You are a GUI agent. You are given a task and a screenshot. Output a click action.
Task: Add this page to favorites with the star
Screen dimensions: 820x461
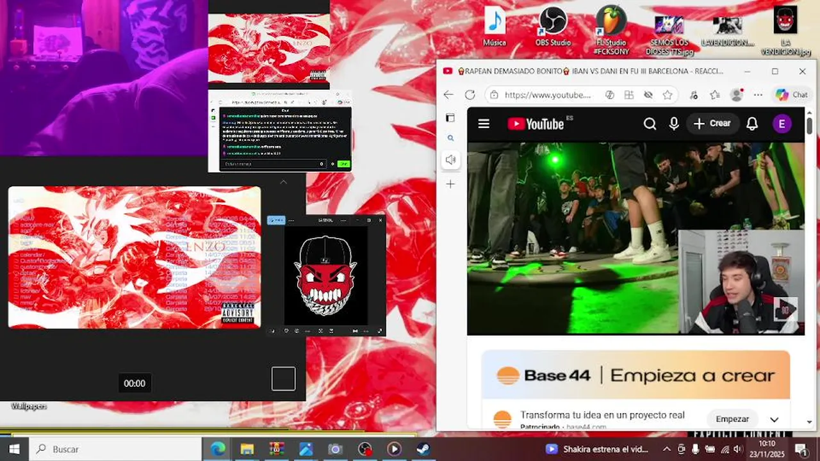coord(668,95)
